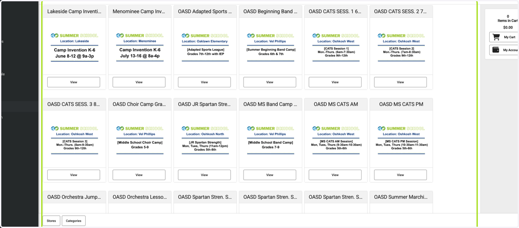
Task: Click the 'OASD Orchestra Jump...' card title
Action: click(74, 197)
